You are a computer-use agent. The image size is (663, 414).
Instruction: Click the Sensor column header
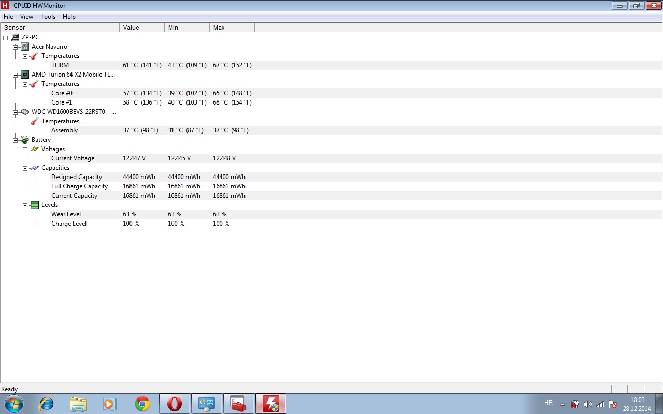coord(60,28)
